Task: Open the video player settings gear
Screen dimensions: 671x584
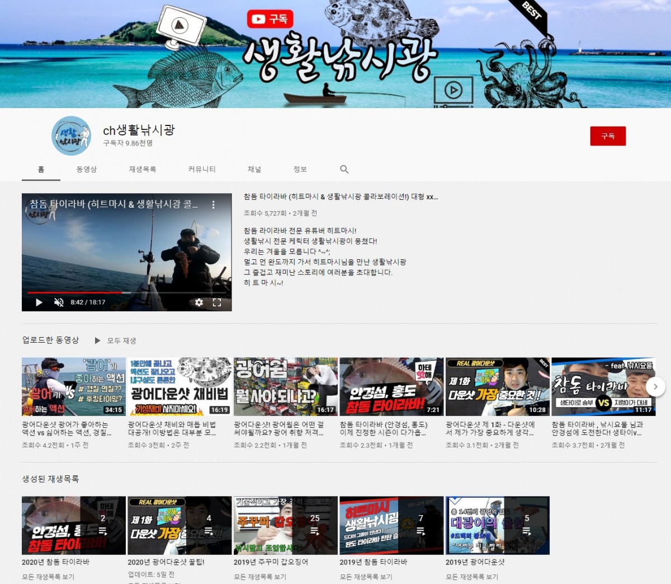Action: coord(199,302)
